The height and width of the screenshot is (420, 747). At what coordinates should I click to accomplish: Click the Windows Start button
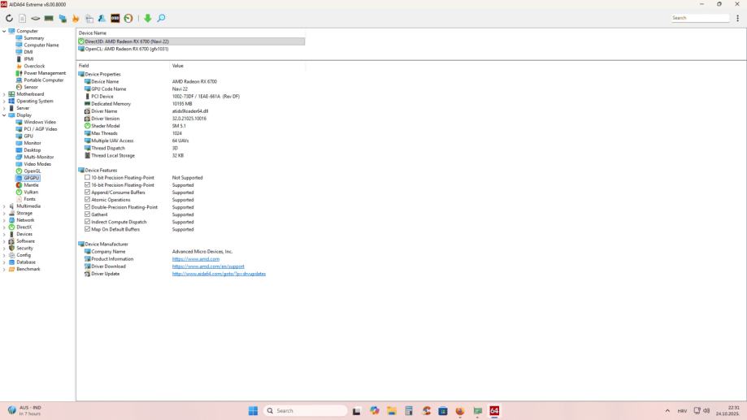(253, 410)
